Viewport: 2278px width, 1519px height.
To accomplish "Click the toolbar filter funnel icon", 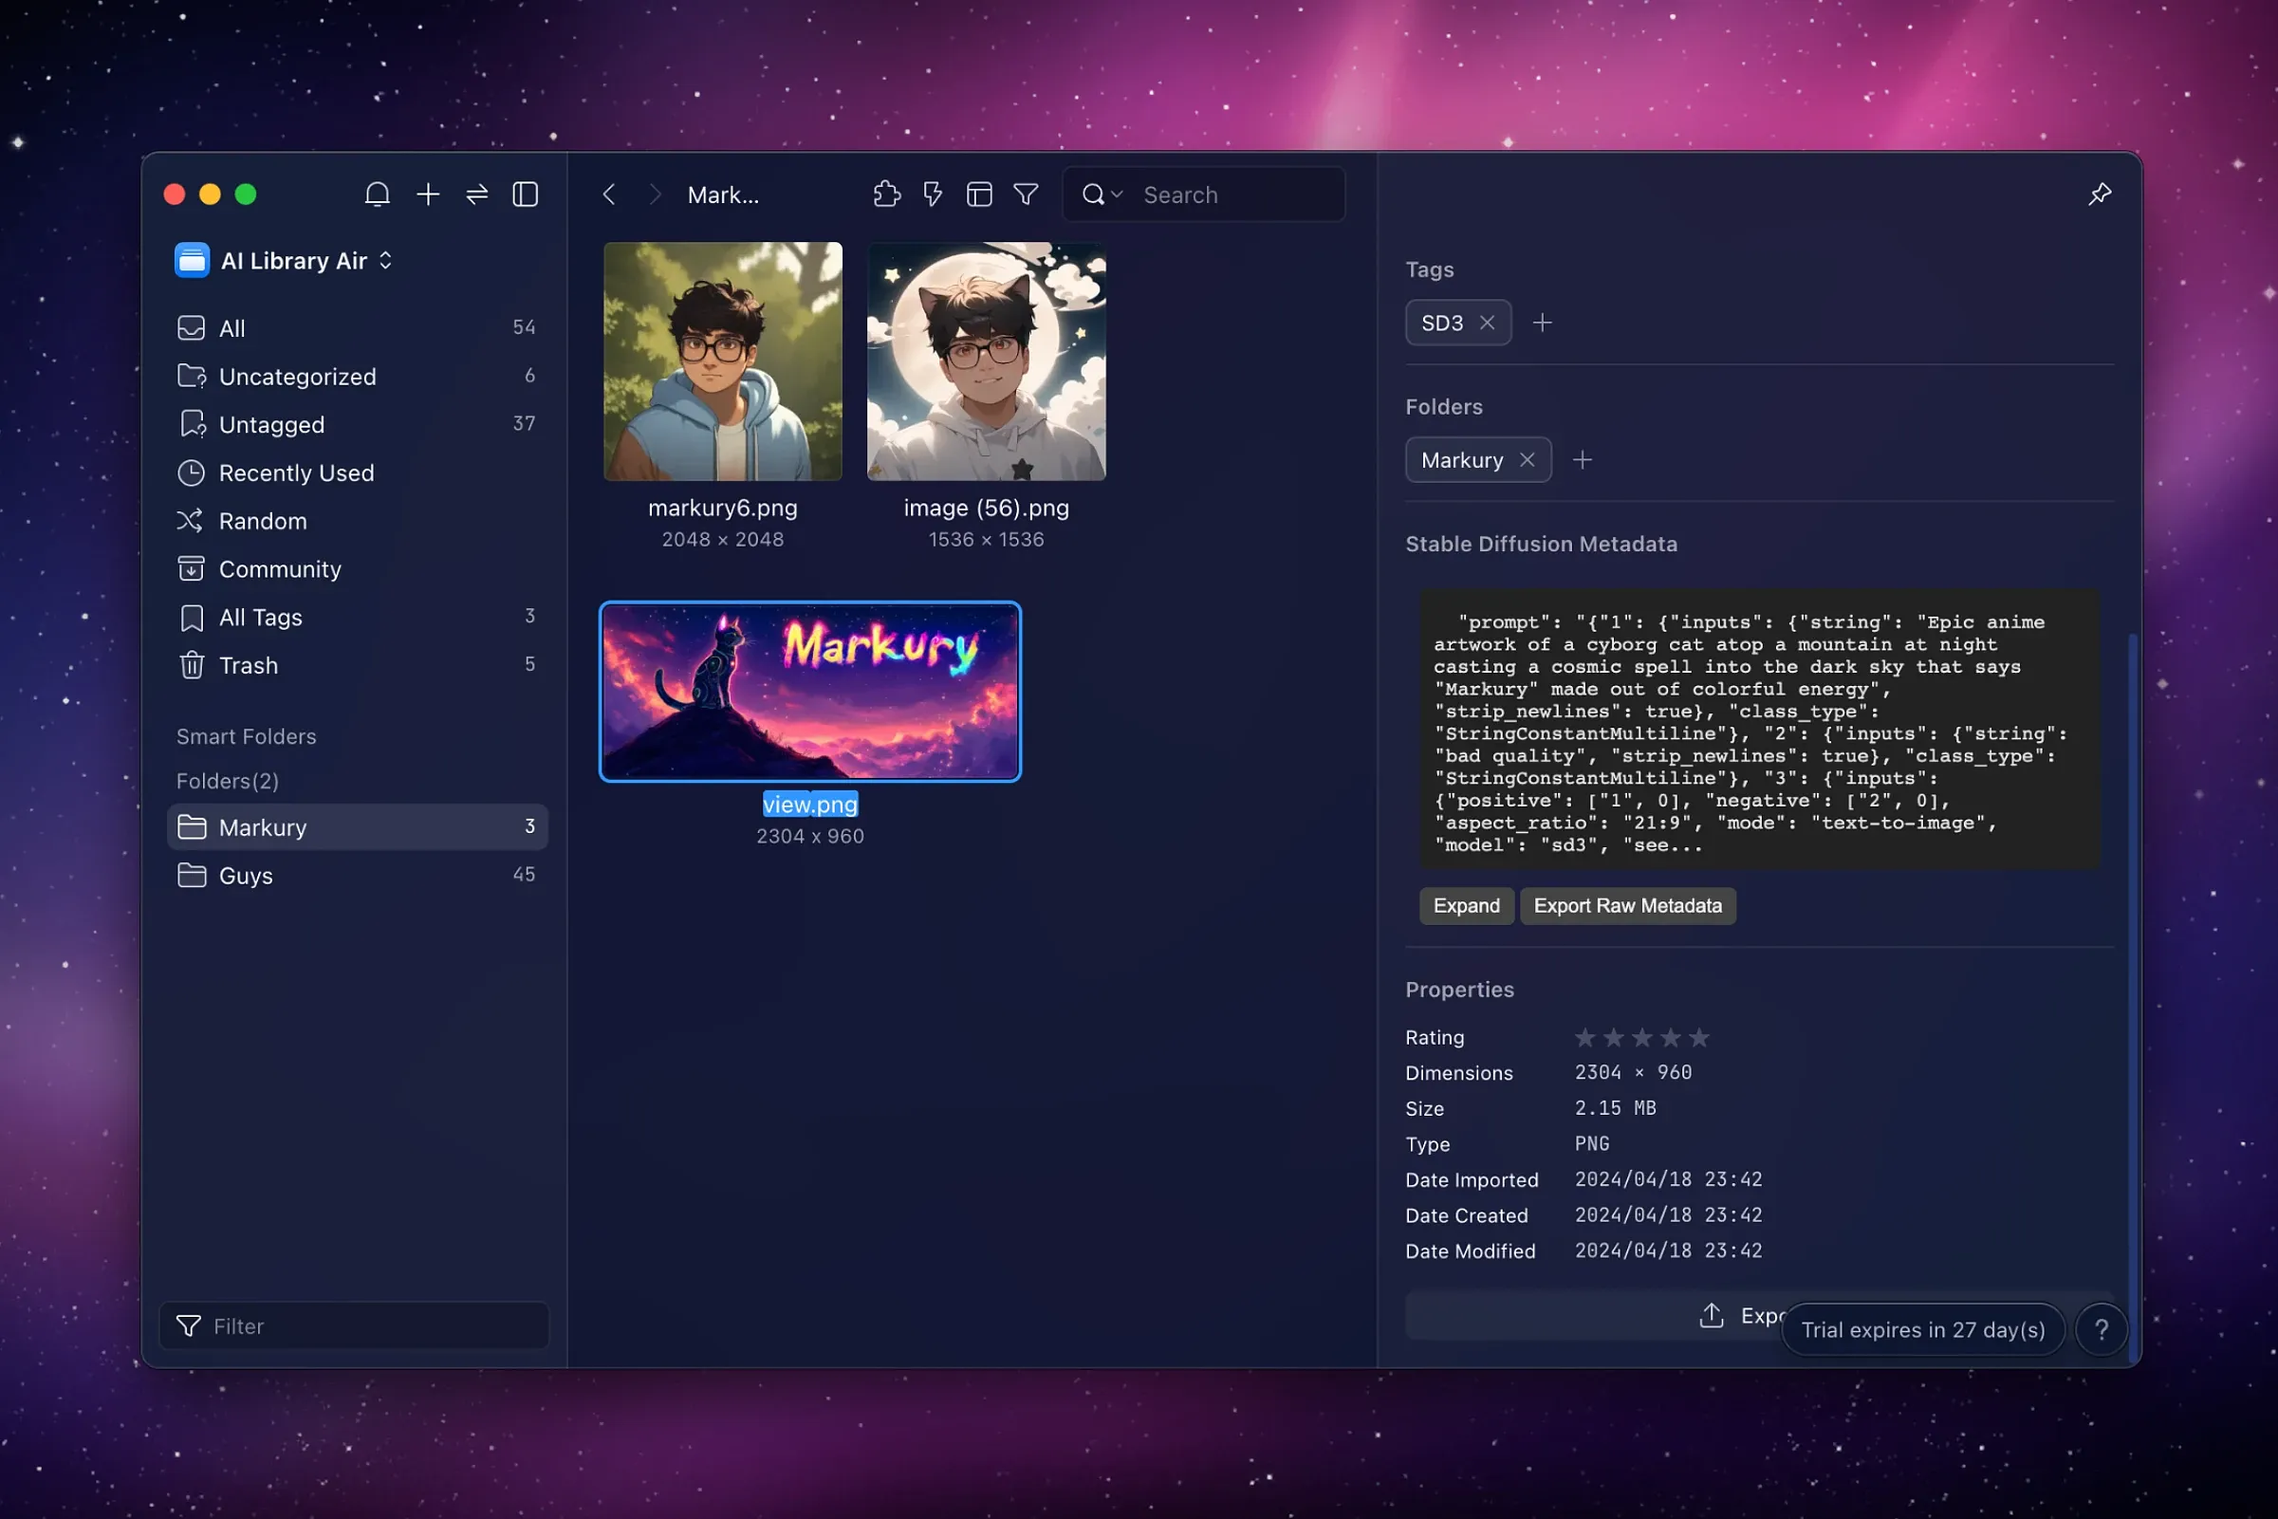I will pyautogui.click(x=1026, y=195).
